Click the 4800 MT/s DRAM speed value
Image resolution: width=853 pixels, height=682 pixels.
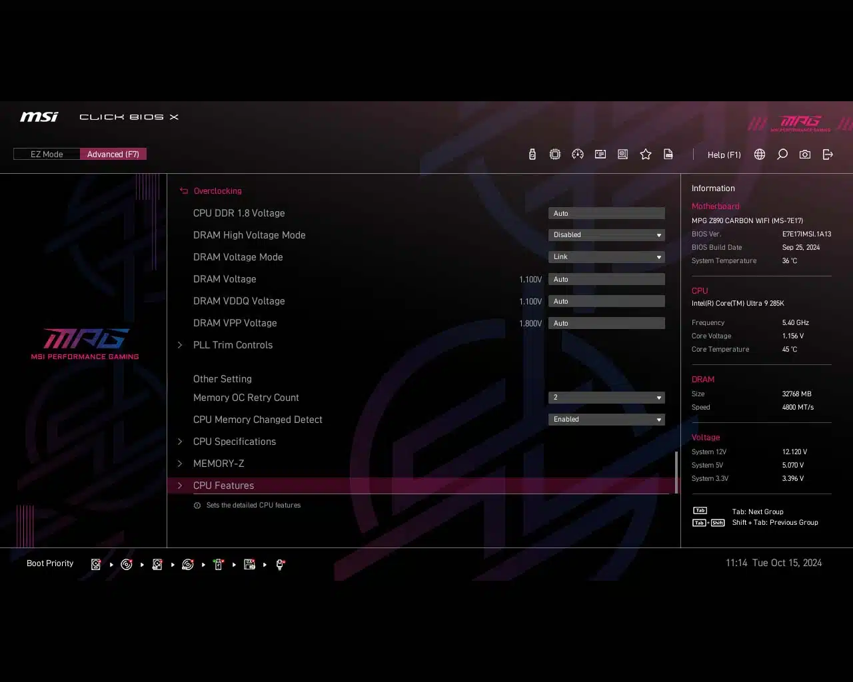pos(798,407)
